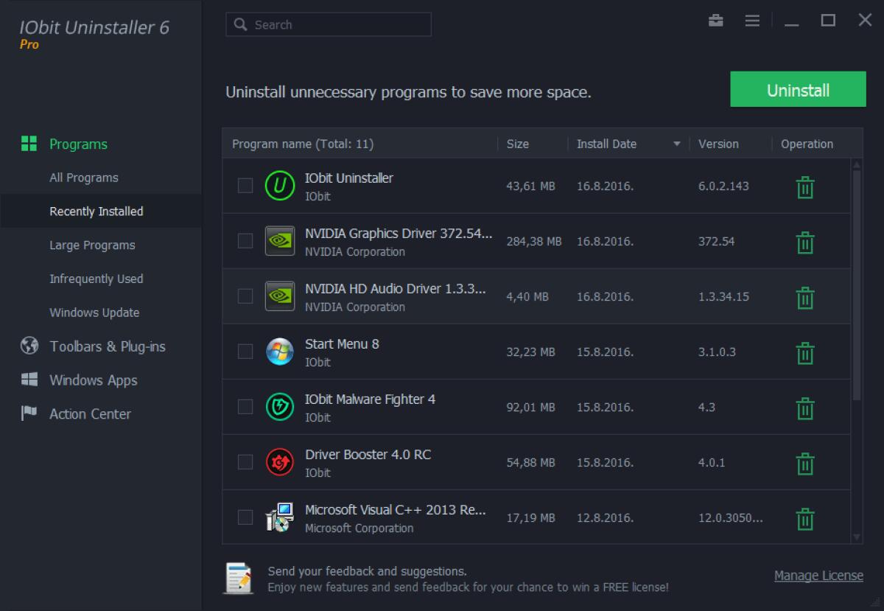Select the NVIDIA HD Audio Driver checkbox
The width and height of the screenshot is (884, 611).
(x=245, y=296)
